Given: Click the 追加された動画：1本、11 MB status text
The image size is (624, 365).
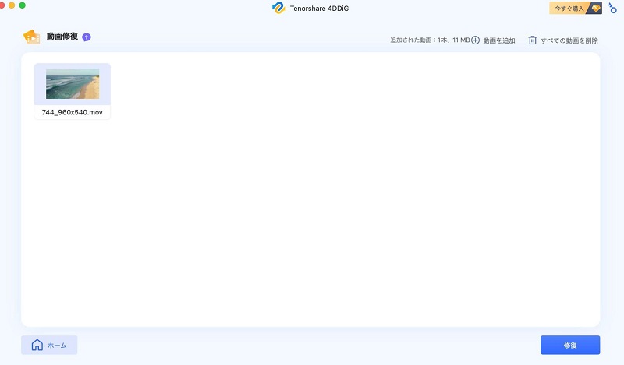Looking at the screenshot, I should click(x=430, y=40).
